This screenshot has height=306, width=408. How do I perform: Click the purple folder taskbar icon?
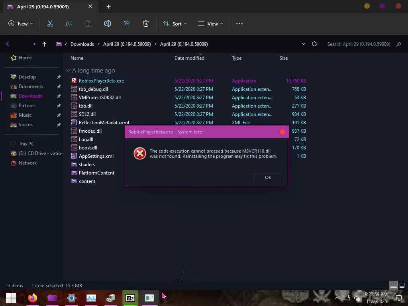52,298
